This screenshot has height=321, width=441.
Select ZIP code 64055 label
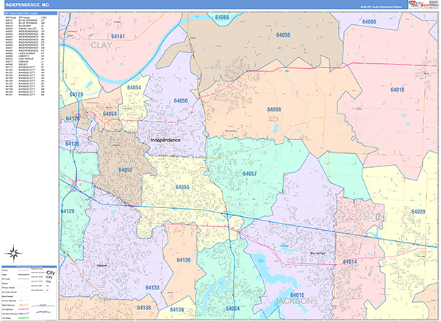(182, 187)
